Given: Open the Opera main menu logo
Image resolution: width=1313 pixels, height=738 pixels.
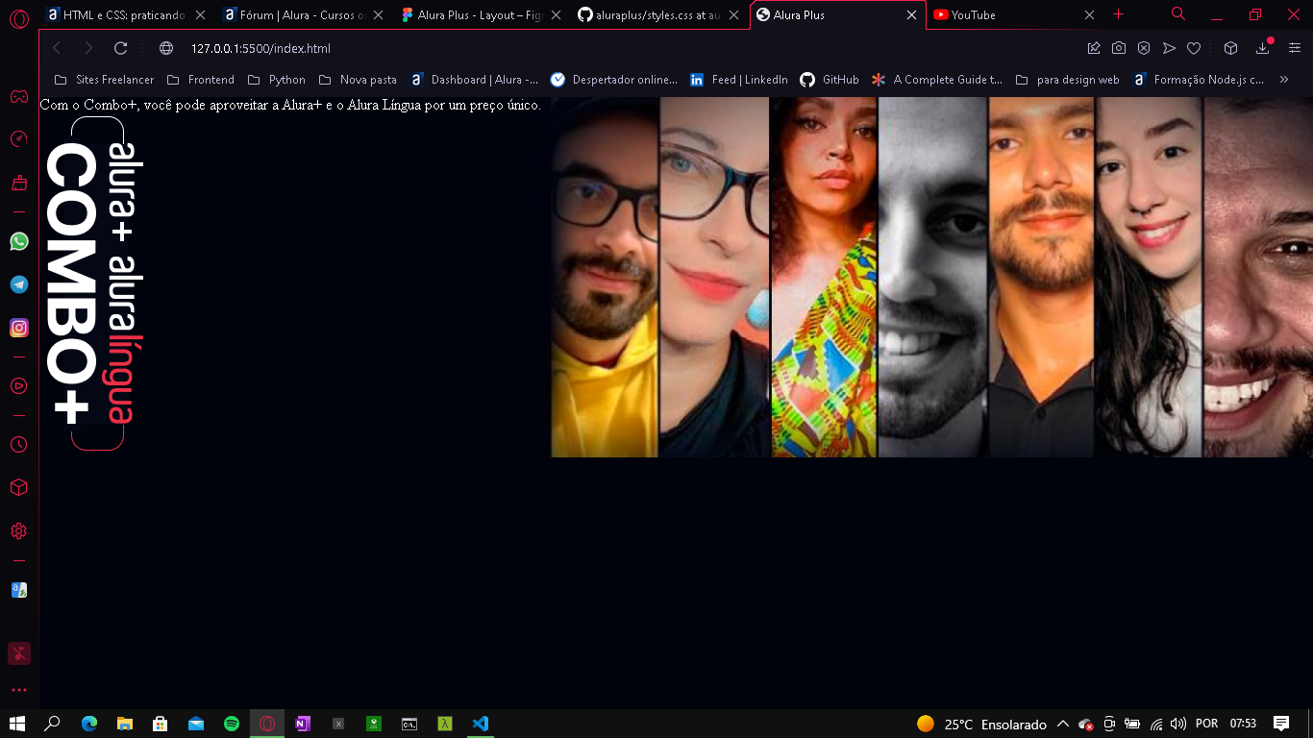Looking at the screenshot, I should click(18, 19).
